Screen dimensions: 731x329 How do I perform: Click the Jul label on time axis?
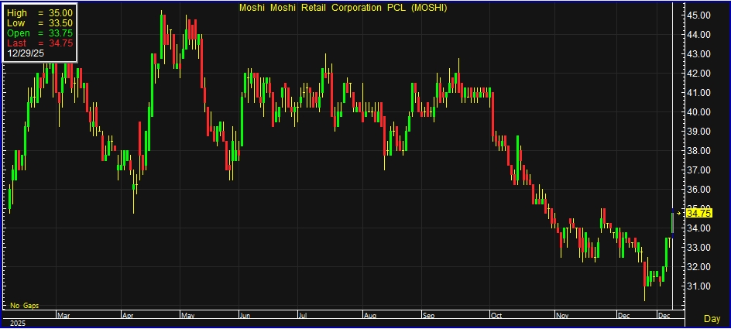304,316
